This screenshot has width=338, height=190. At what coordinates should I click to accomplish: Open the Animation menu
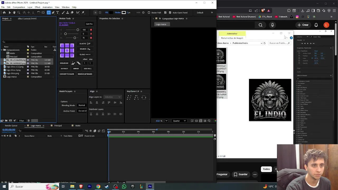tap(48, 7)
